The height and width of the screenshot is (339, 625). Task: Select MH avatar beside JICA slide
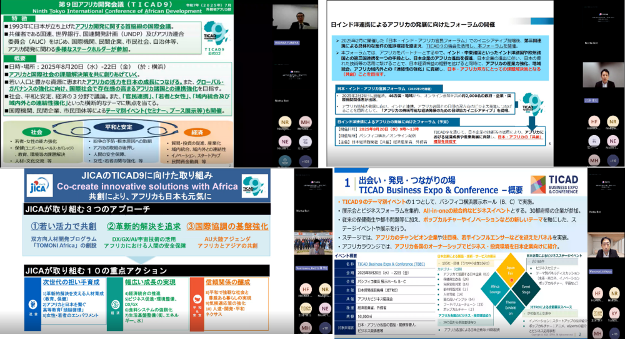tap(306, 328)
